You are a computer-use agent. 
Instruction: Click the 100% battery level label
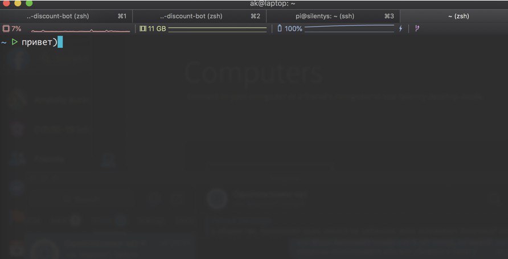coord(293,28)
